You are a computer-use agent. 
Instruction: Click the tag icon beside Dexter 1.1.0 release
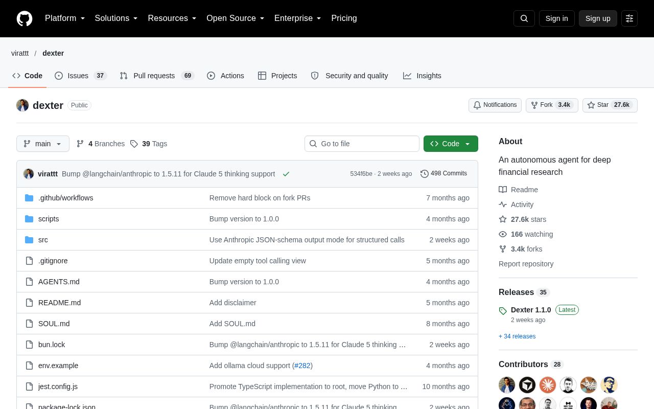pyautogui.click(x=503, y=311)
